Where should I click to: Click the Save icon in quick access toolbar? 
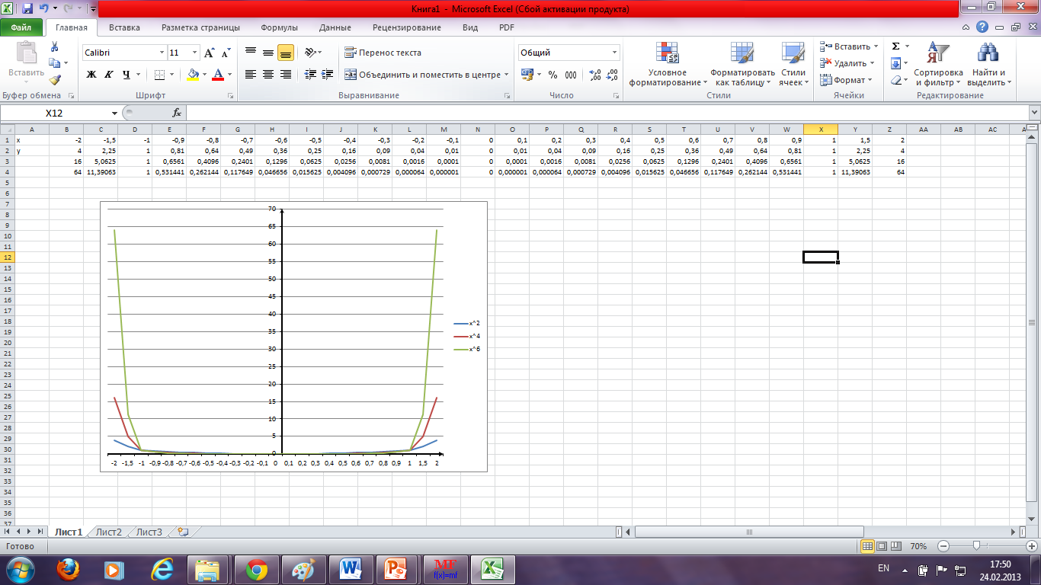[x=27, y=9]
